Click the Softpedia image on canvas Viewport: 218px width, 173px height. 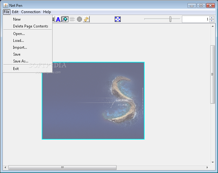pos(93,101)
